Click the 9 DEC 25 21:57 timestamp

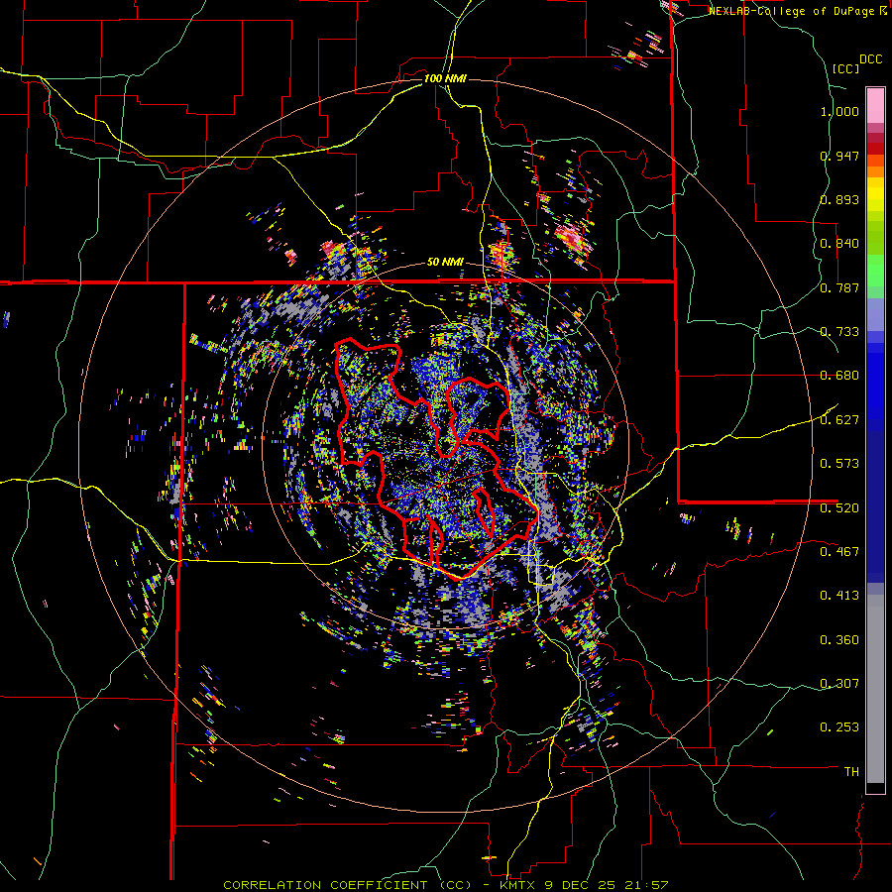tap(606, 885)
